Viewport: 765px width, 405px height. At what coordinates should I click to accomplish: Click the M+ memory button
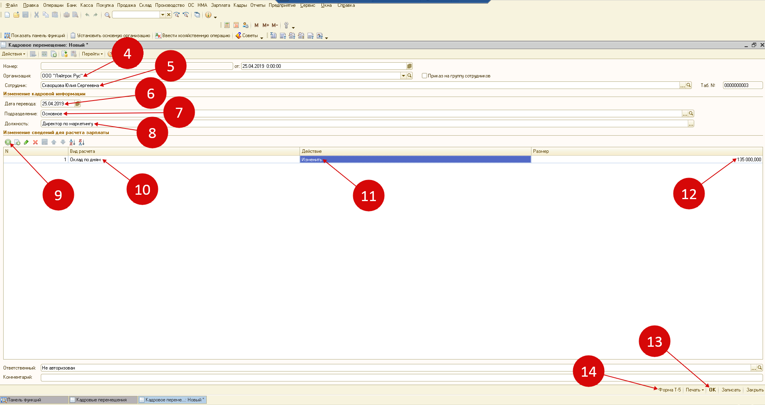pyautogui.click(x=266, y=25)
